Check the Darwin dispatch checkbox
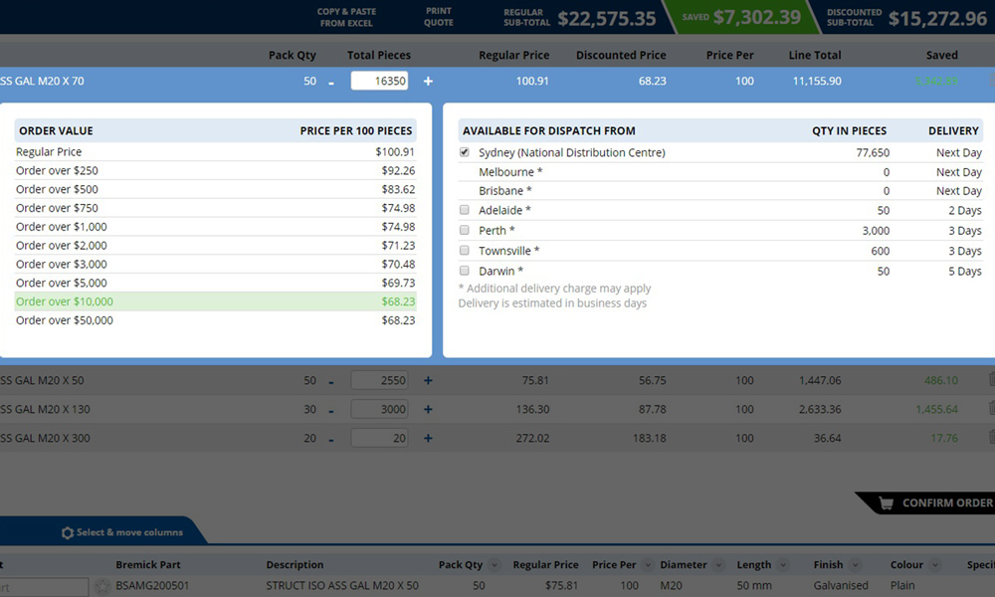 click(x=465, y=271)
